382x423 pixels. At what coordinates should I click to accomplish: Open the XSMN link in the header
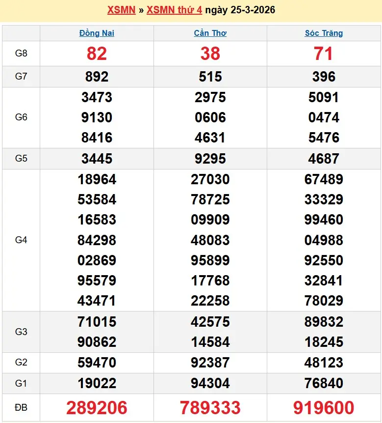click(x=121, y=10)
